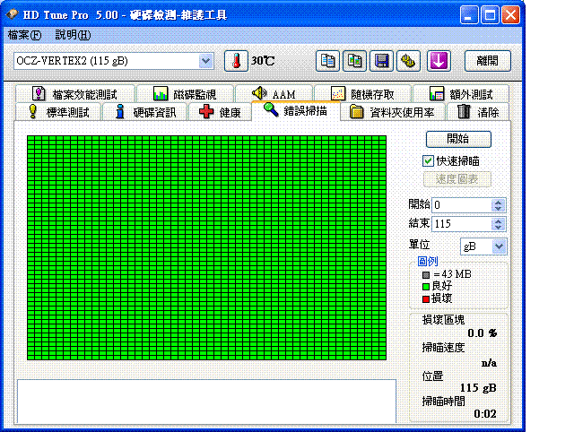Click the 開始 start scan button

458,139
